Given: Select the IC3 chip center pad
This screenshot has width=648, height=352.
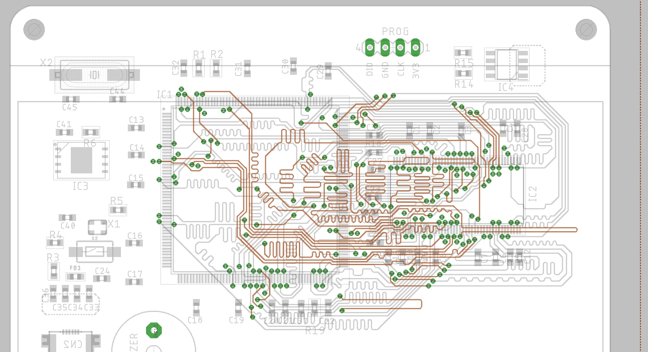Looking at the screenshot, I should coord(81,160).
